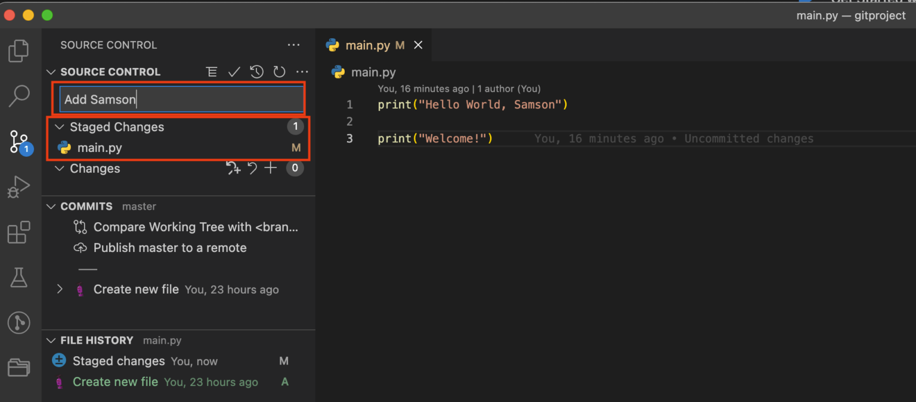Stage all changes with the plus icon

(270, 168)
